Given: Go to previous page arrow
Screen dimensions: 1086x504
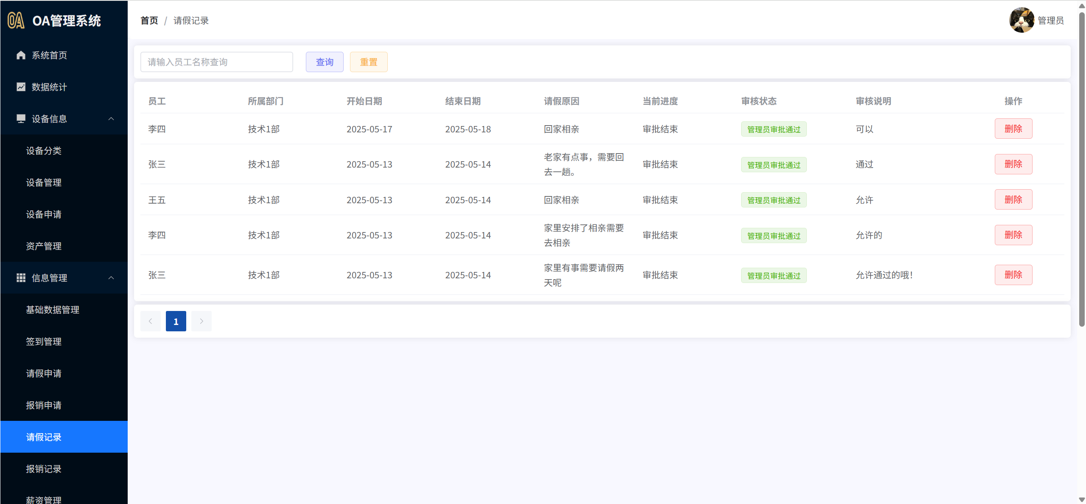Looking at the screenshot, I should [150, 321].
